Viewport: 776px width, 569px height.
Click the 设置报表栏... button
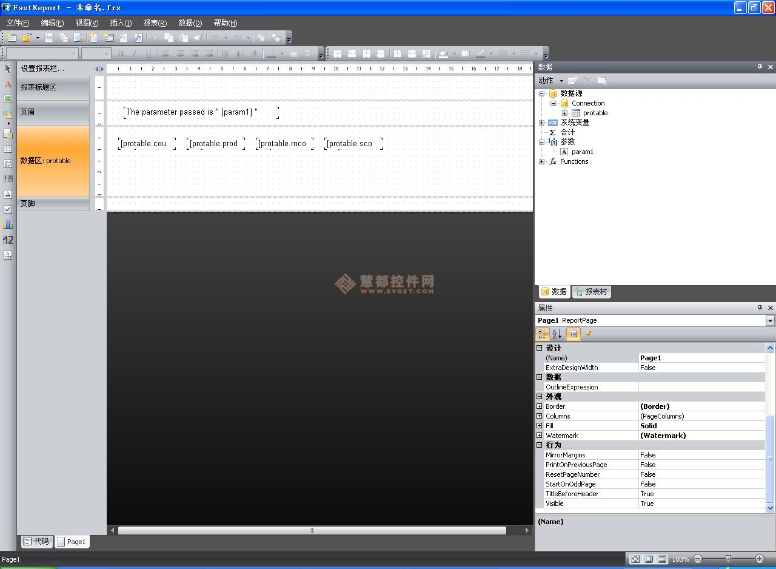point(42,69)
